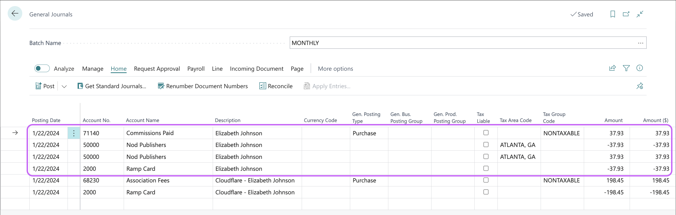This screenshot has width=676, height=215.
Task: Open the Request Approval menu
Action: 157,69
